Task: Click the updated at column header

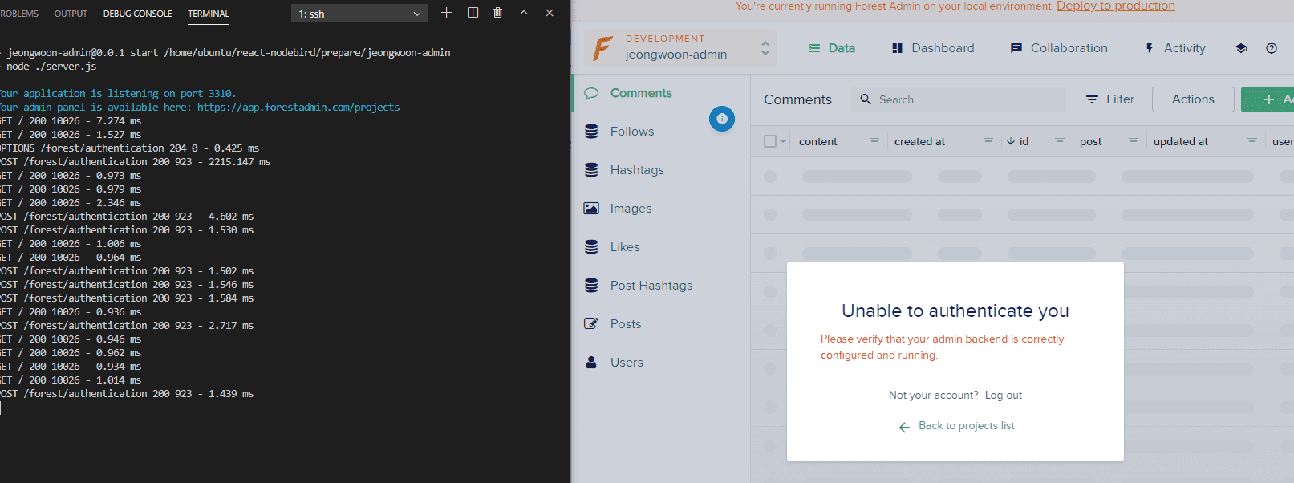Action: pyautogui.click(x=1181, y=141)
